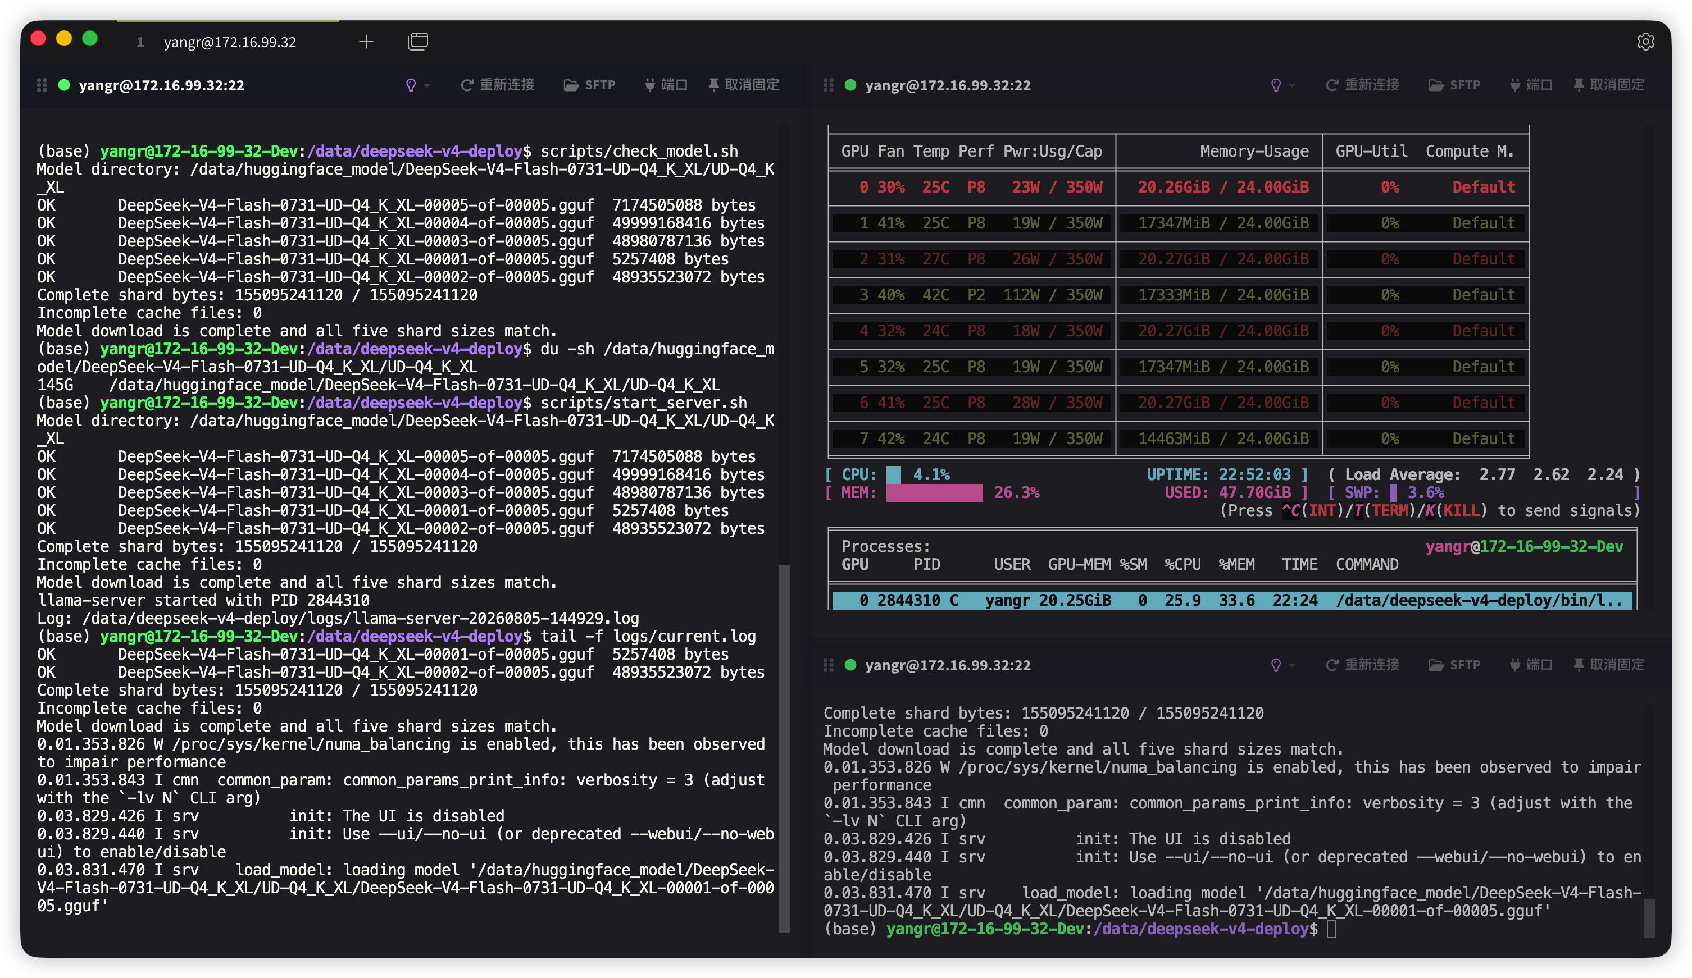1692x978 pixels.
Task: Click the Load Average values line
Action: tap(1484, 474)
